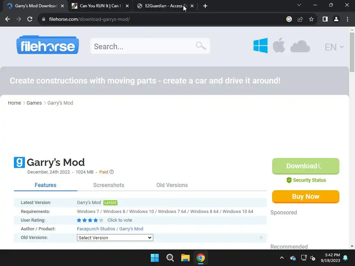Open the Garry's Mod product link

(x=131, y=229)
